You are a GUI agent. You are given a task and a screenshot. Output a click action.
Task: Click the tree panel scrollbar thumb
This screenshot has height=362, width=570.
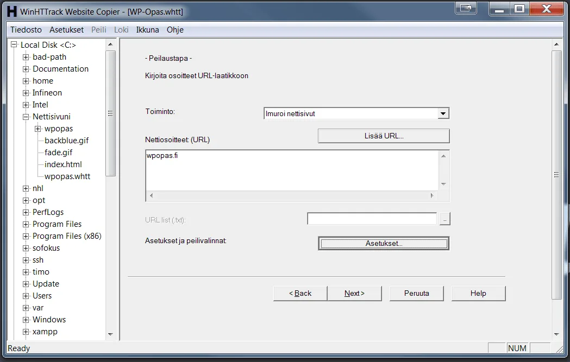pyautogui.click(x=110, y=113)
